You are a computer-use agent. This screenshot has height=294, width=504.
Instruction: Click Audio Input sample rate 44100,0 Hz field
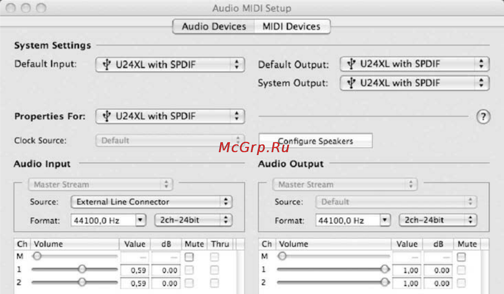pos(104,220)
